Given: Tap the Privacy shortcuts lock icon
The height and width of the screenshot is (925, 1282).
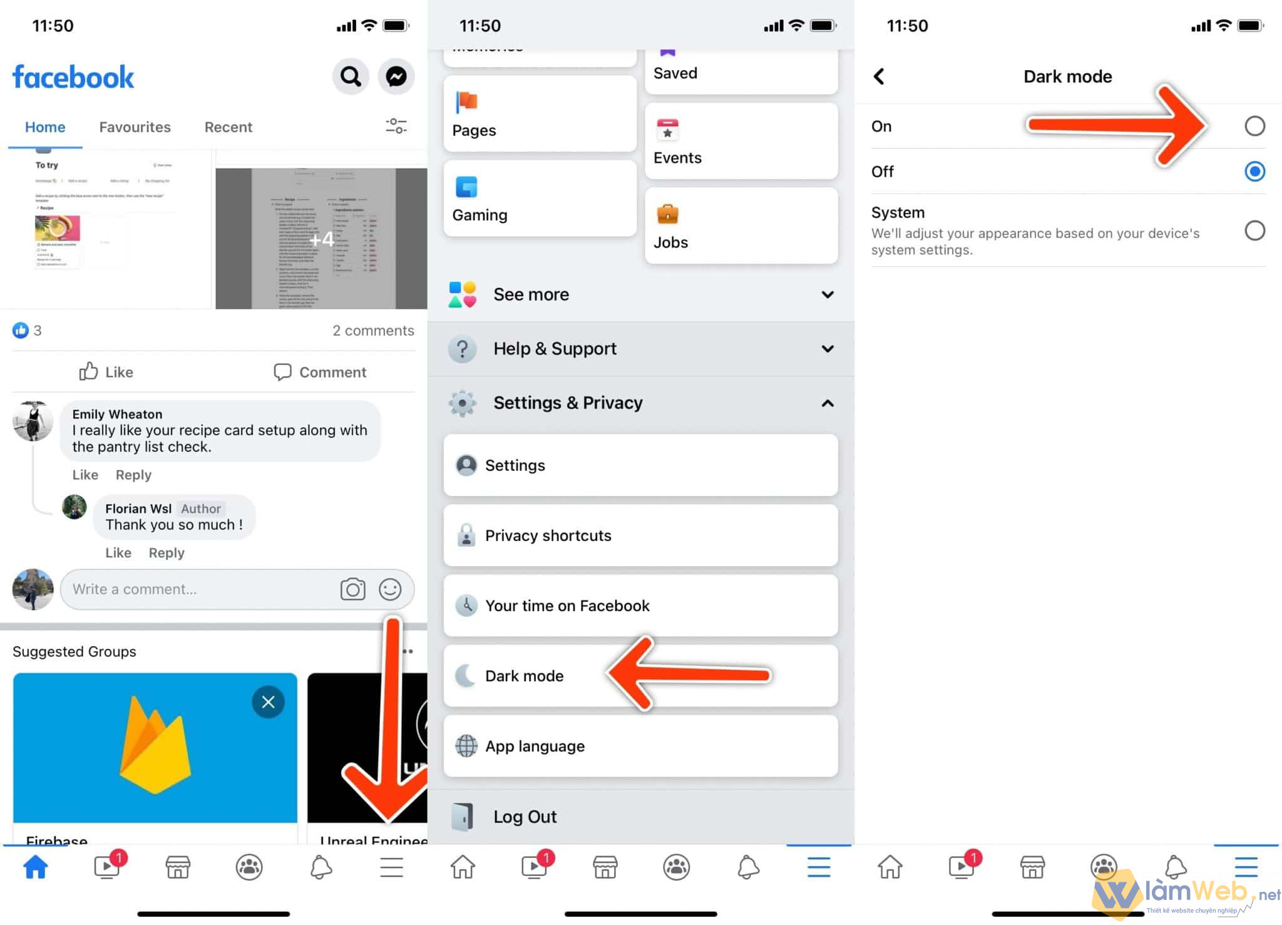Looking at the screenshot, I should pyautogui.click(x=463, y=535).
